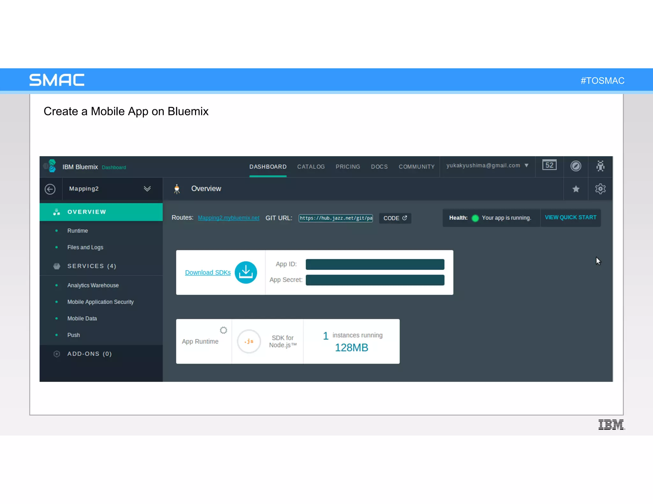Viewport: 653px width, 504px height.
Task: Click the 'SDK for Node.js' label
Action: [283, 341]
